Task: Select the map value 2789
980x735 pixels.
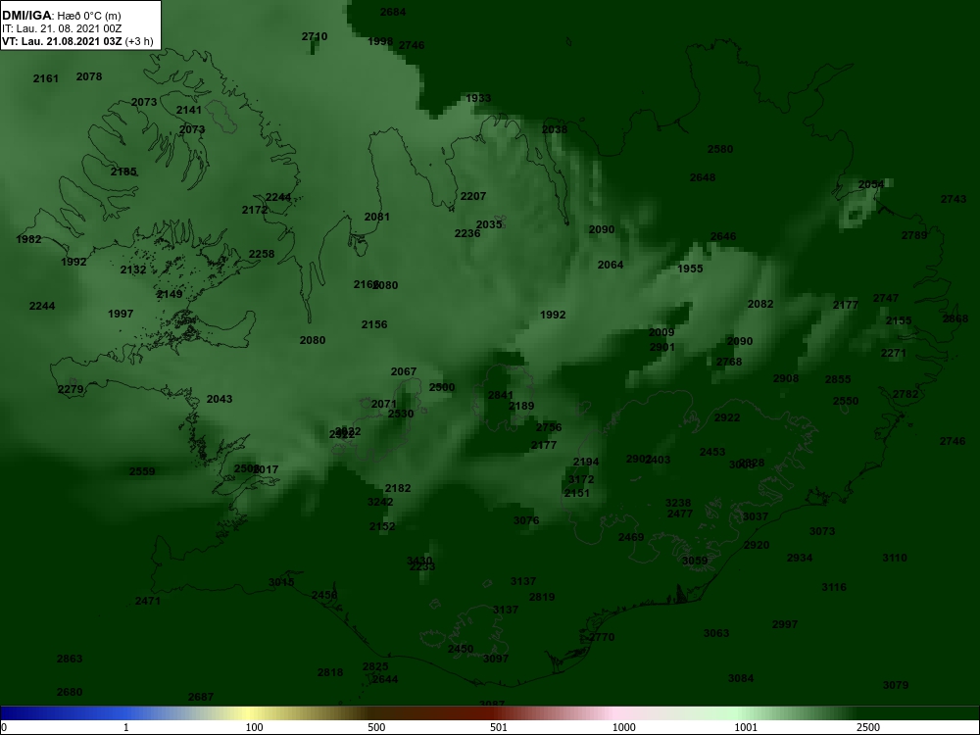Action: [914, 235]
